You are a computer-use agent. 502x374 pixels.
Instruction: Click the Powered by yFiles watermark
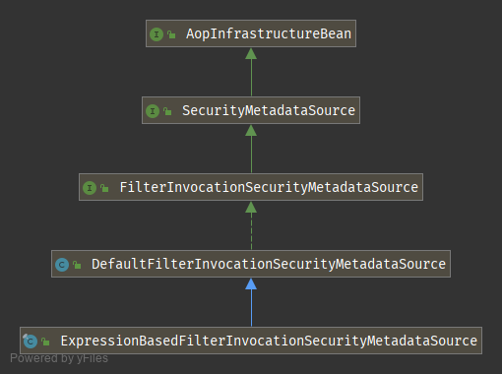[59, 358]
